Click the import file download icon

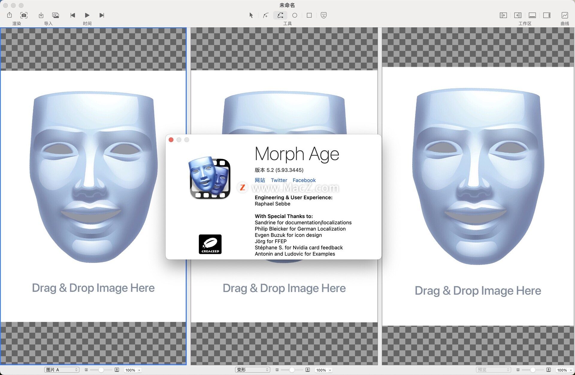point(41,15)
